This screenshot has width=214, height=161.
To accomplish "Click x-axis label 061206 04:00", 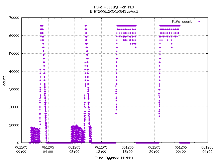I will pos(207,150).
